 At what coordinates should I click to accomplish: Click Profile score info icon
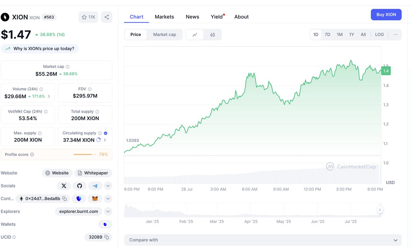coord(32,155)
